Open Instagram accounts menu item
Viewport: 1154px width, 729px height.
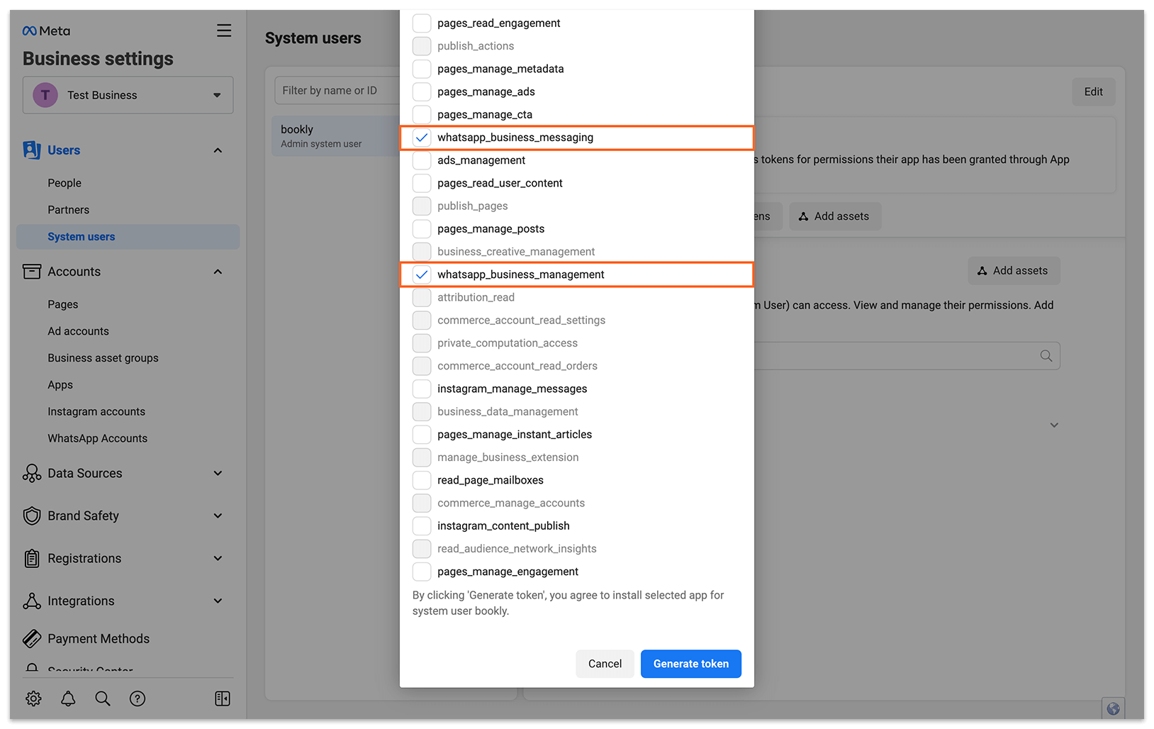click(96, 411)
